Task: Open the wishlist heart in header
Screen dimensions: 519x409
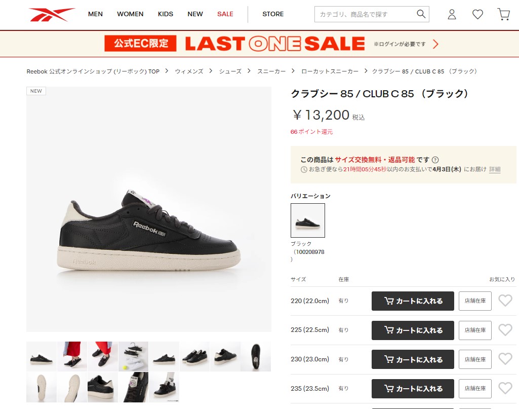Action: pyautogui.click(x=477, y=14)
